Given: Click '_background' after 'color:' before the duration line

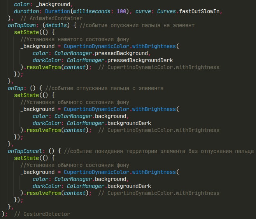Looking at the screenshot, I should (53, 4).
